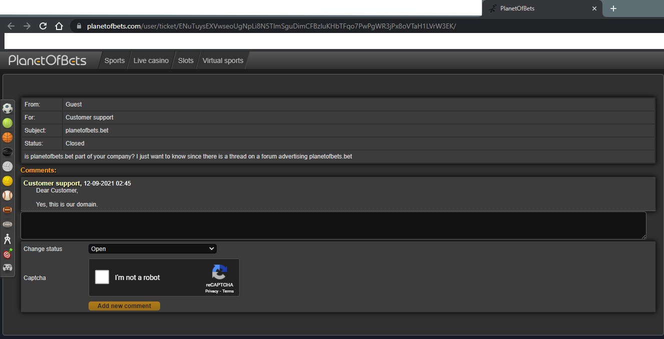Pick the white volleyball sport icon
664x339 pixels.
tap(8, 166)
